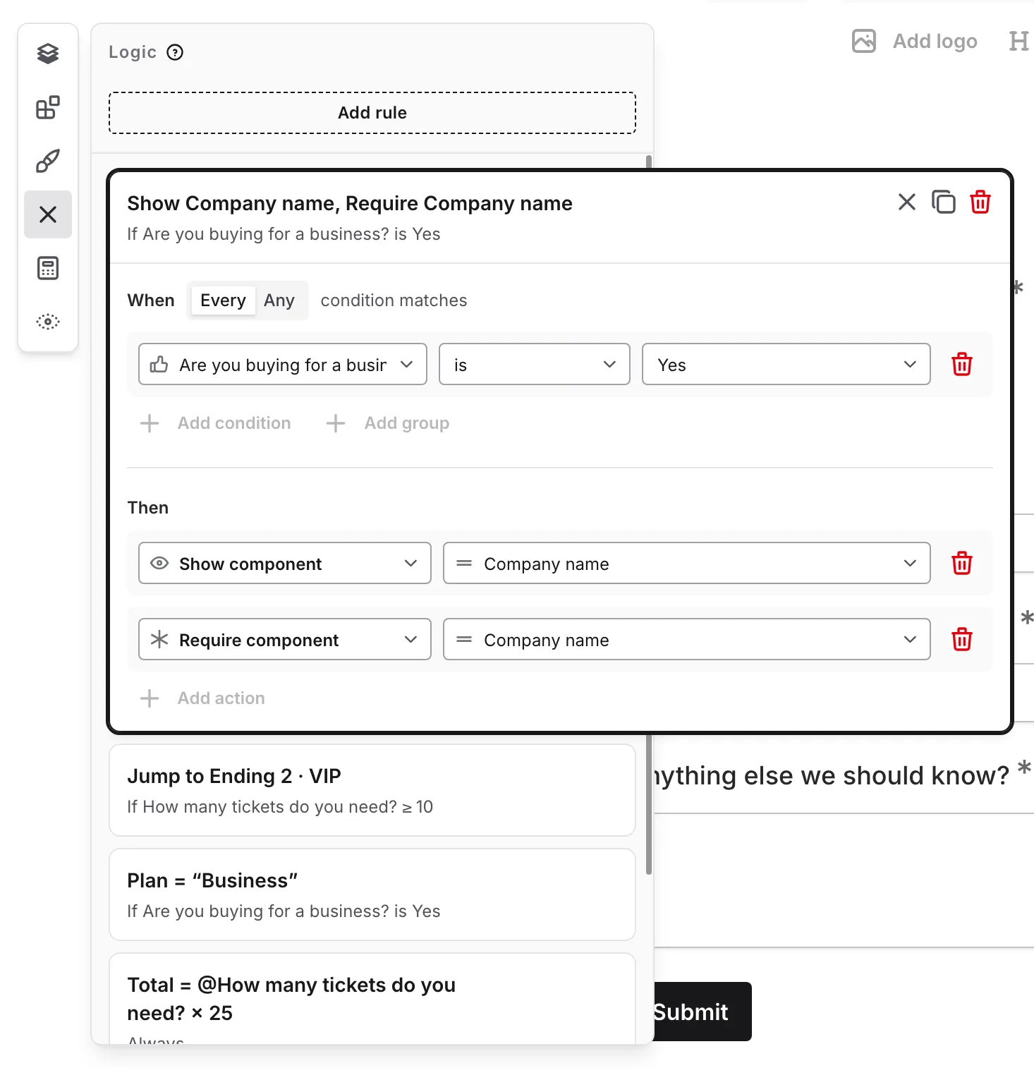The image size is (1034, 1068).
Task: Click the 'Add logo' text link
Action: click(x=935, y=41)
